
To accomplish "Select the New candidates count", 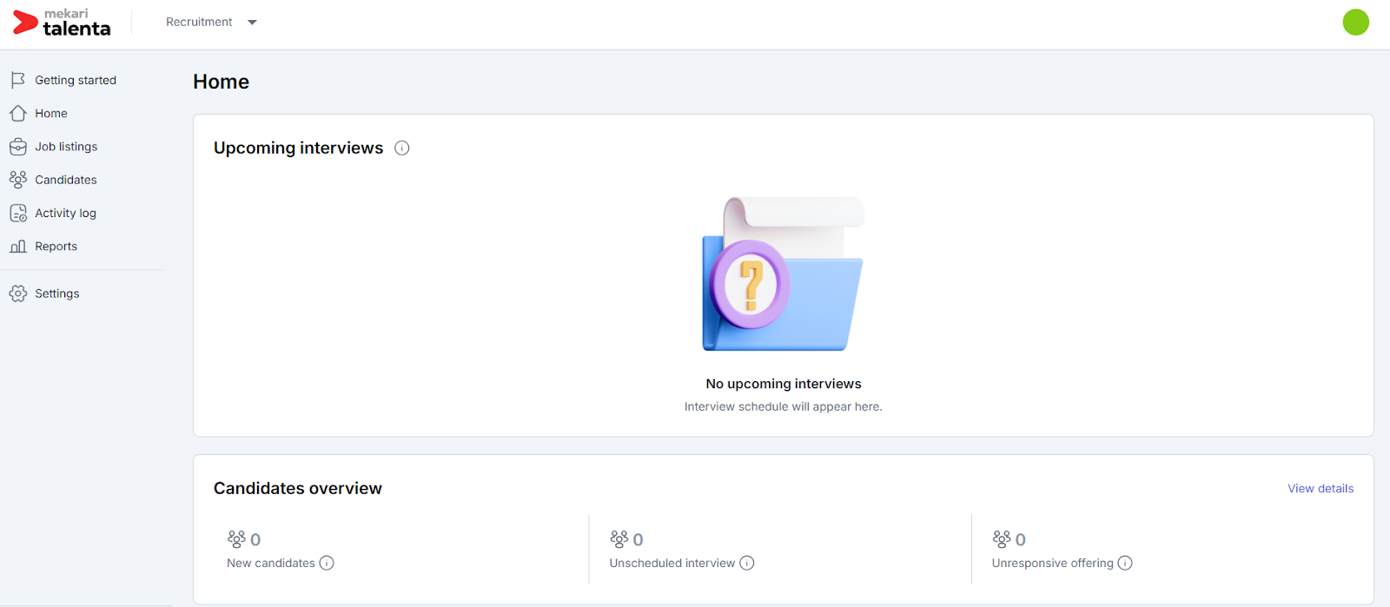I will pyautogui.click(x=255, y=539).
